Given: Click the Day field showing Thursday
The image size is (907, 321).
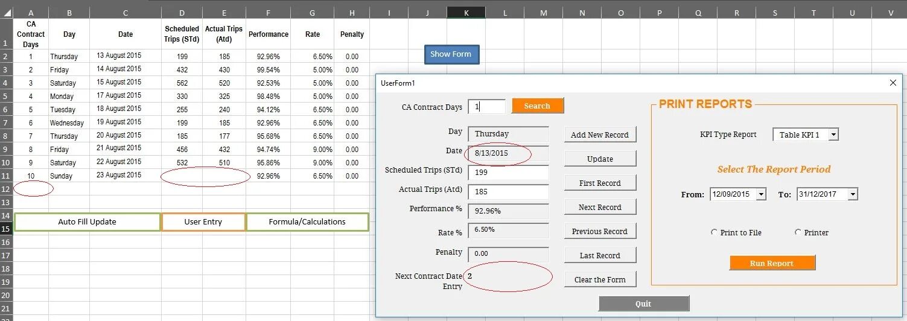Looking at the screenshot, I should pos(508,134).
